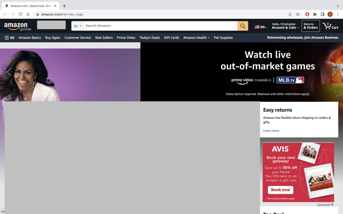
Task: Bookmark this page with star icon
Action: 298,14
